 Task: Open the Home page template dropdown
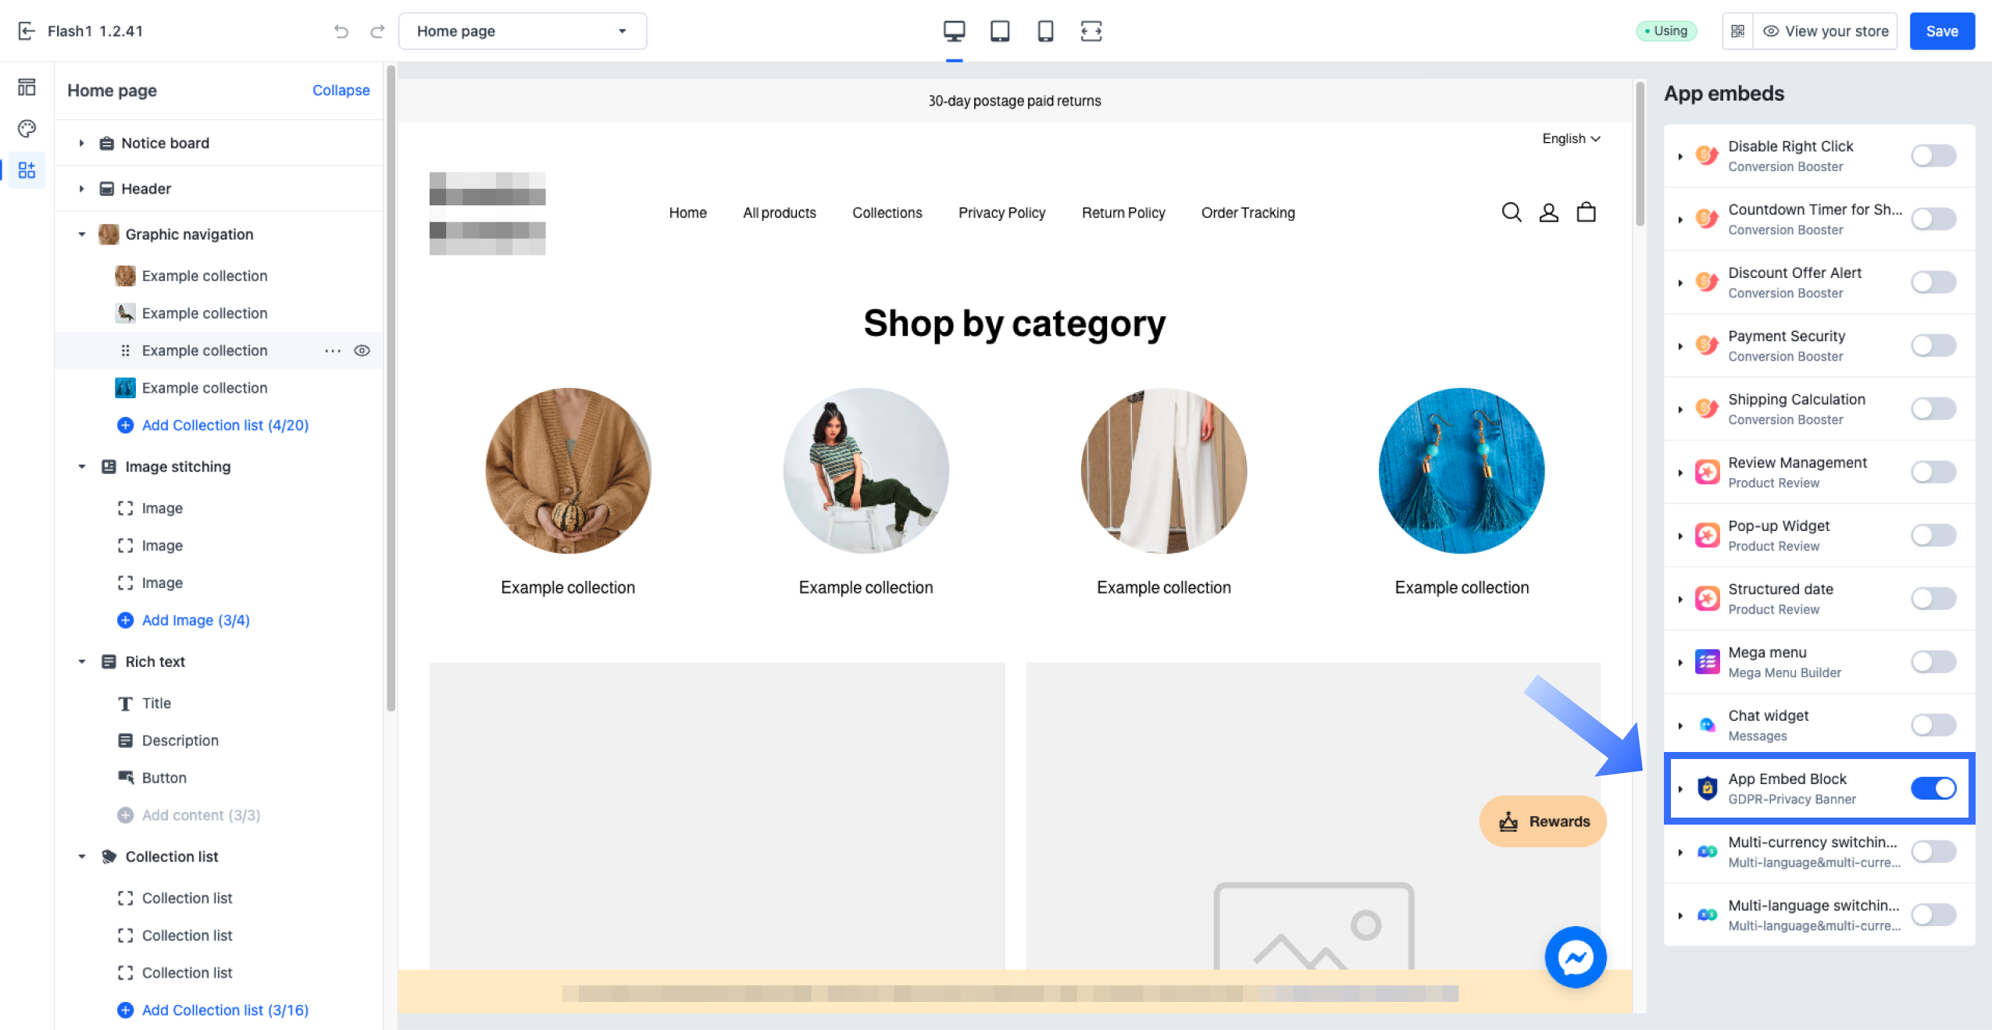click(x=522, y=31)
